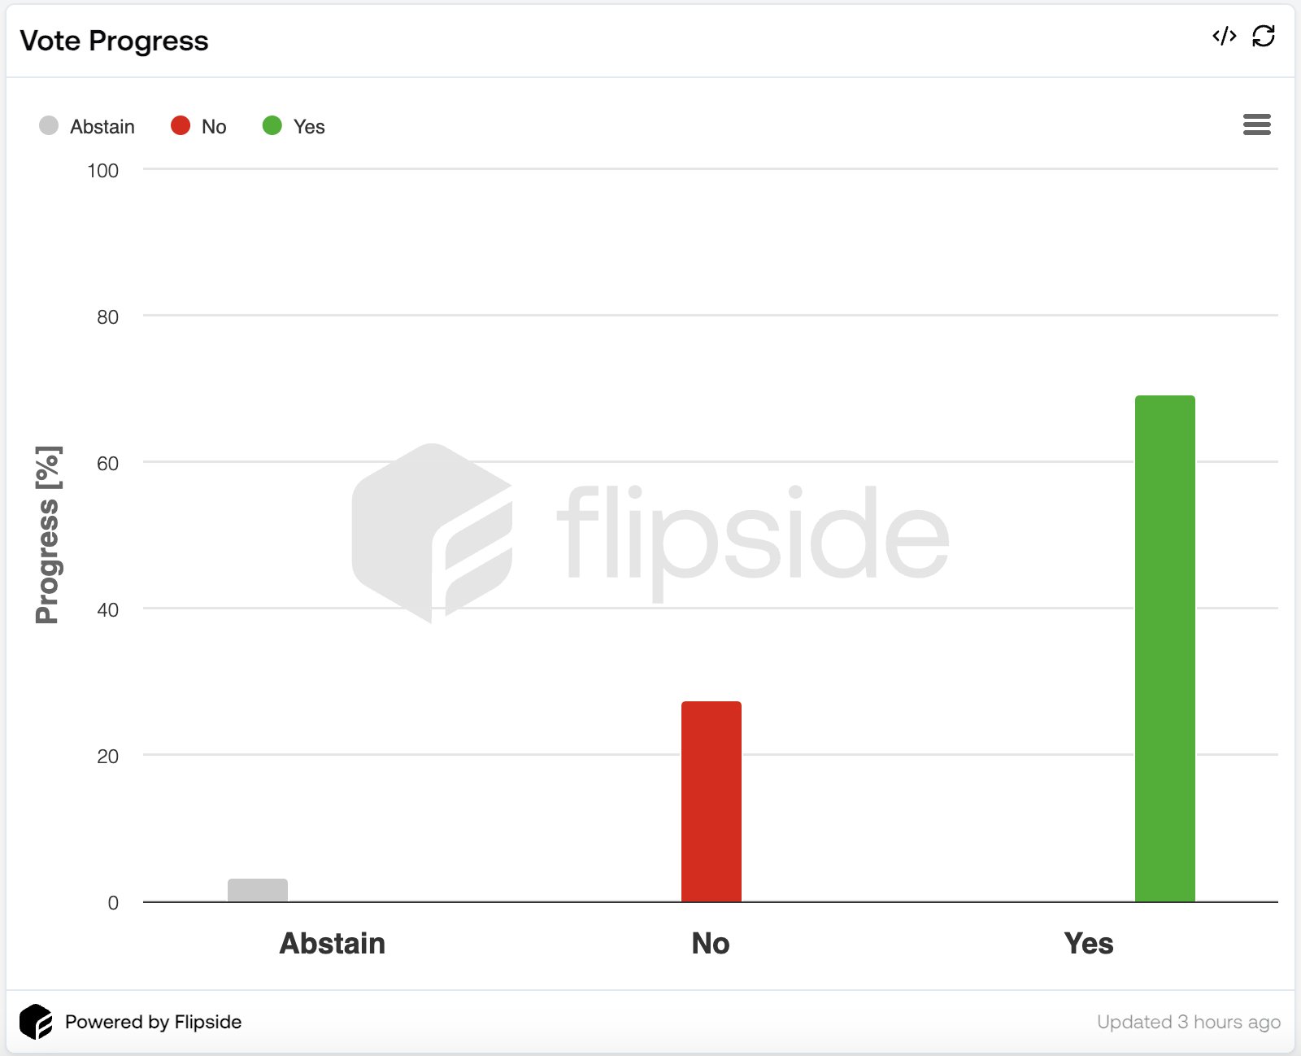1301x1056 pixels.
Task: Open the embed code icon
Action: (x=1224, y=37)
